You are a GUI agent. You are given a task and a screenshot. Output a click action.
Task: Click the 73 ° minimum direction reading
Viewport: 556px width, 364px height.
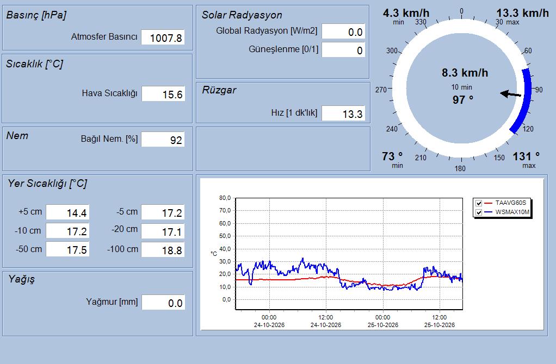[x=392, y=156]
